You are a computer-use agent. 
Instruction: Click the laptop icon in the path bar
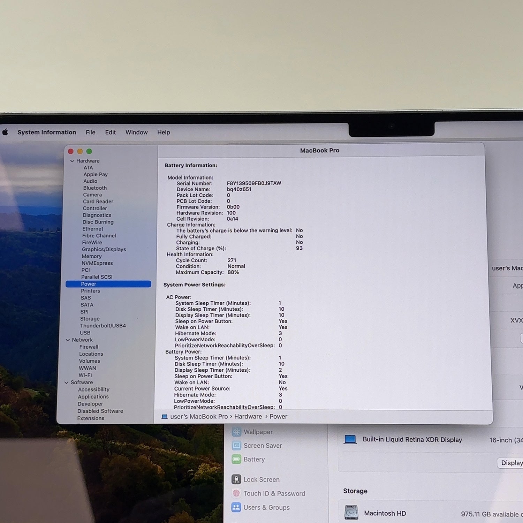click(165, 417)
